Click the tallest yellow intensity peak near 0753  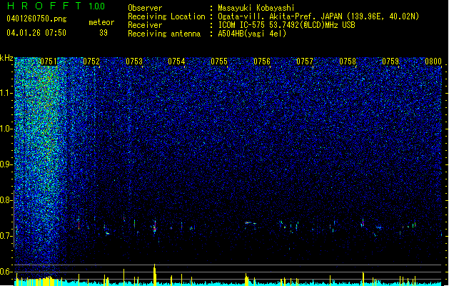155,275
